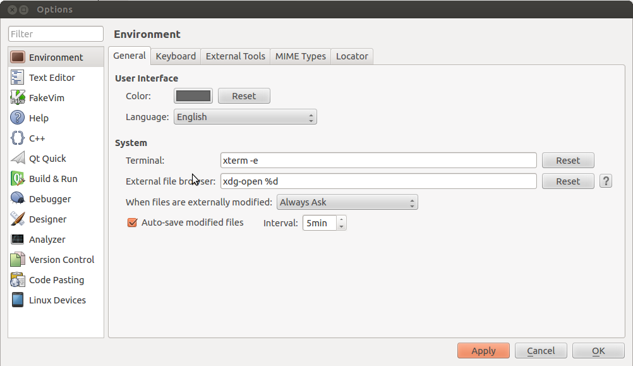Pick a new interface color
The image size is (633, 366).
193,95
